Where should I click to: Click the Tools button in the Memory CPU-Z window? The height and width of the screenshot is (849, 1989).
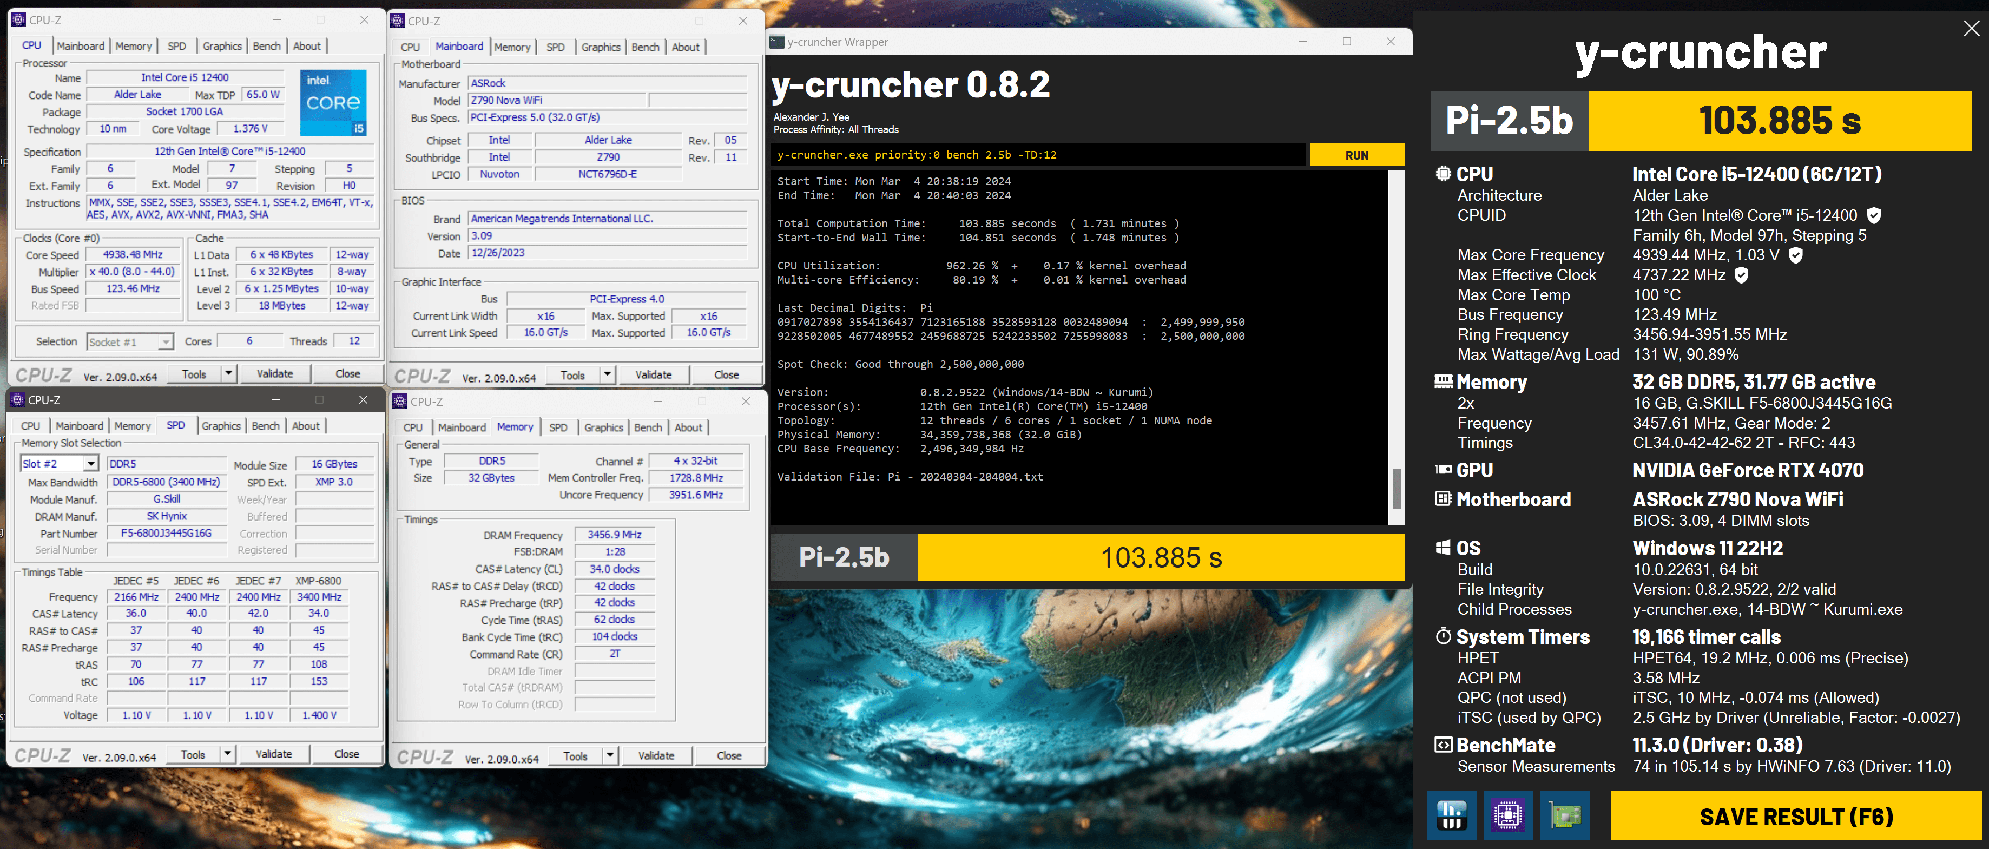[x=576, y=755]
